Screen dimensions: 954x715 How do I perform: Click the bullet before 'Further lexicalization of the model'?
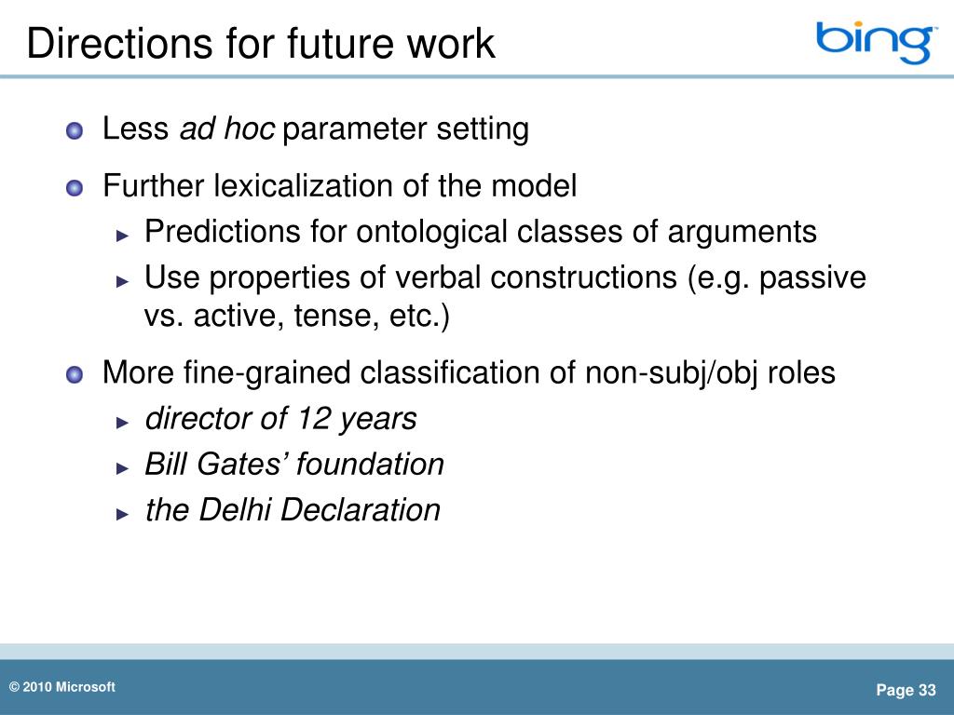[75, 188]
